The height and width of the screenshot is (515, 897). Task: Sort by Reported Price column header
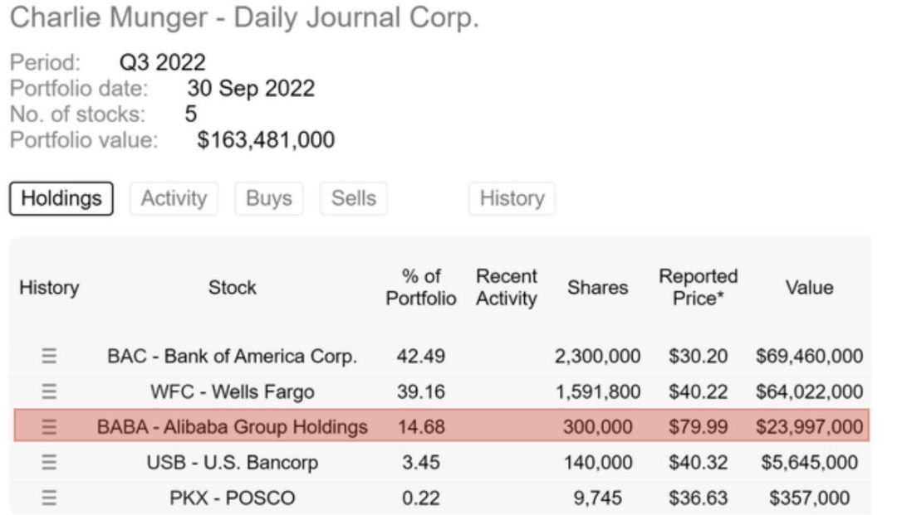click(x=698, y=288)
